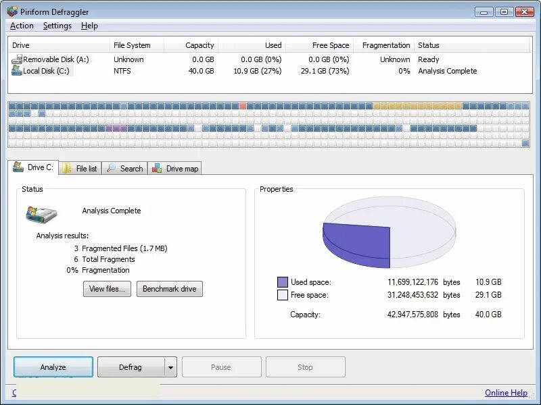The width and height of the screenshot is (541, 405).
Task: Click the Drive map blocks icon
Action: pyautogui.click(x=157, y=168)
